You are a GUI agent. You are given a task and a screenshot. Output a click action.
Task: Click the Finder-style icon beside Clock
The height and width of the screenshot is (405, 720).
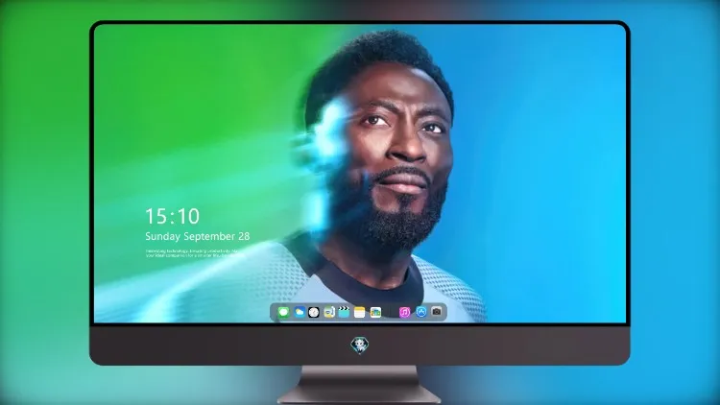(x=328, y=312)
